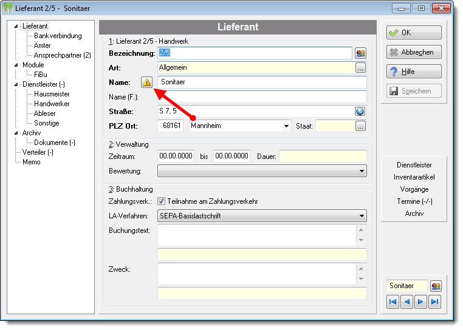Jump to last record navigation arrow
The height and width of the screenshot is (330, 463).
[434, 301]
